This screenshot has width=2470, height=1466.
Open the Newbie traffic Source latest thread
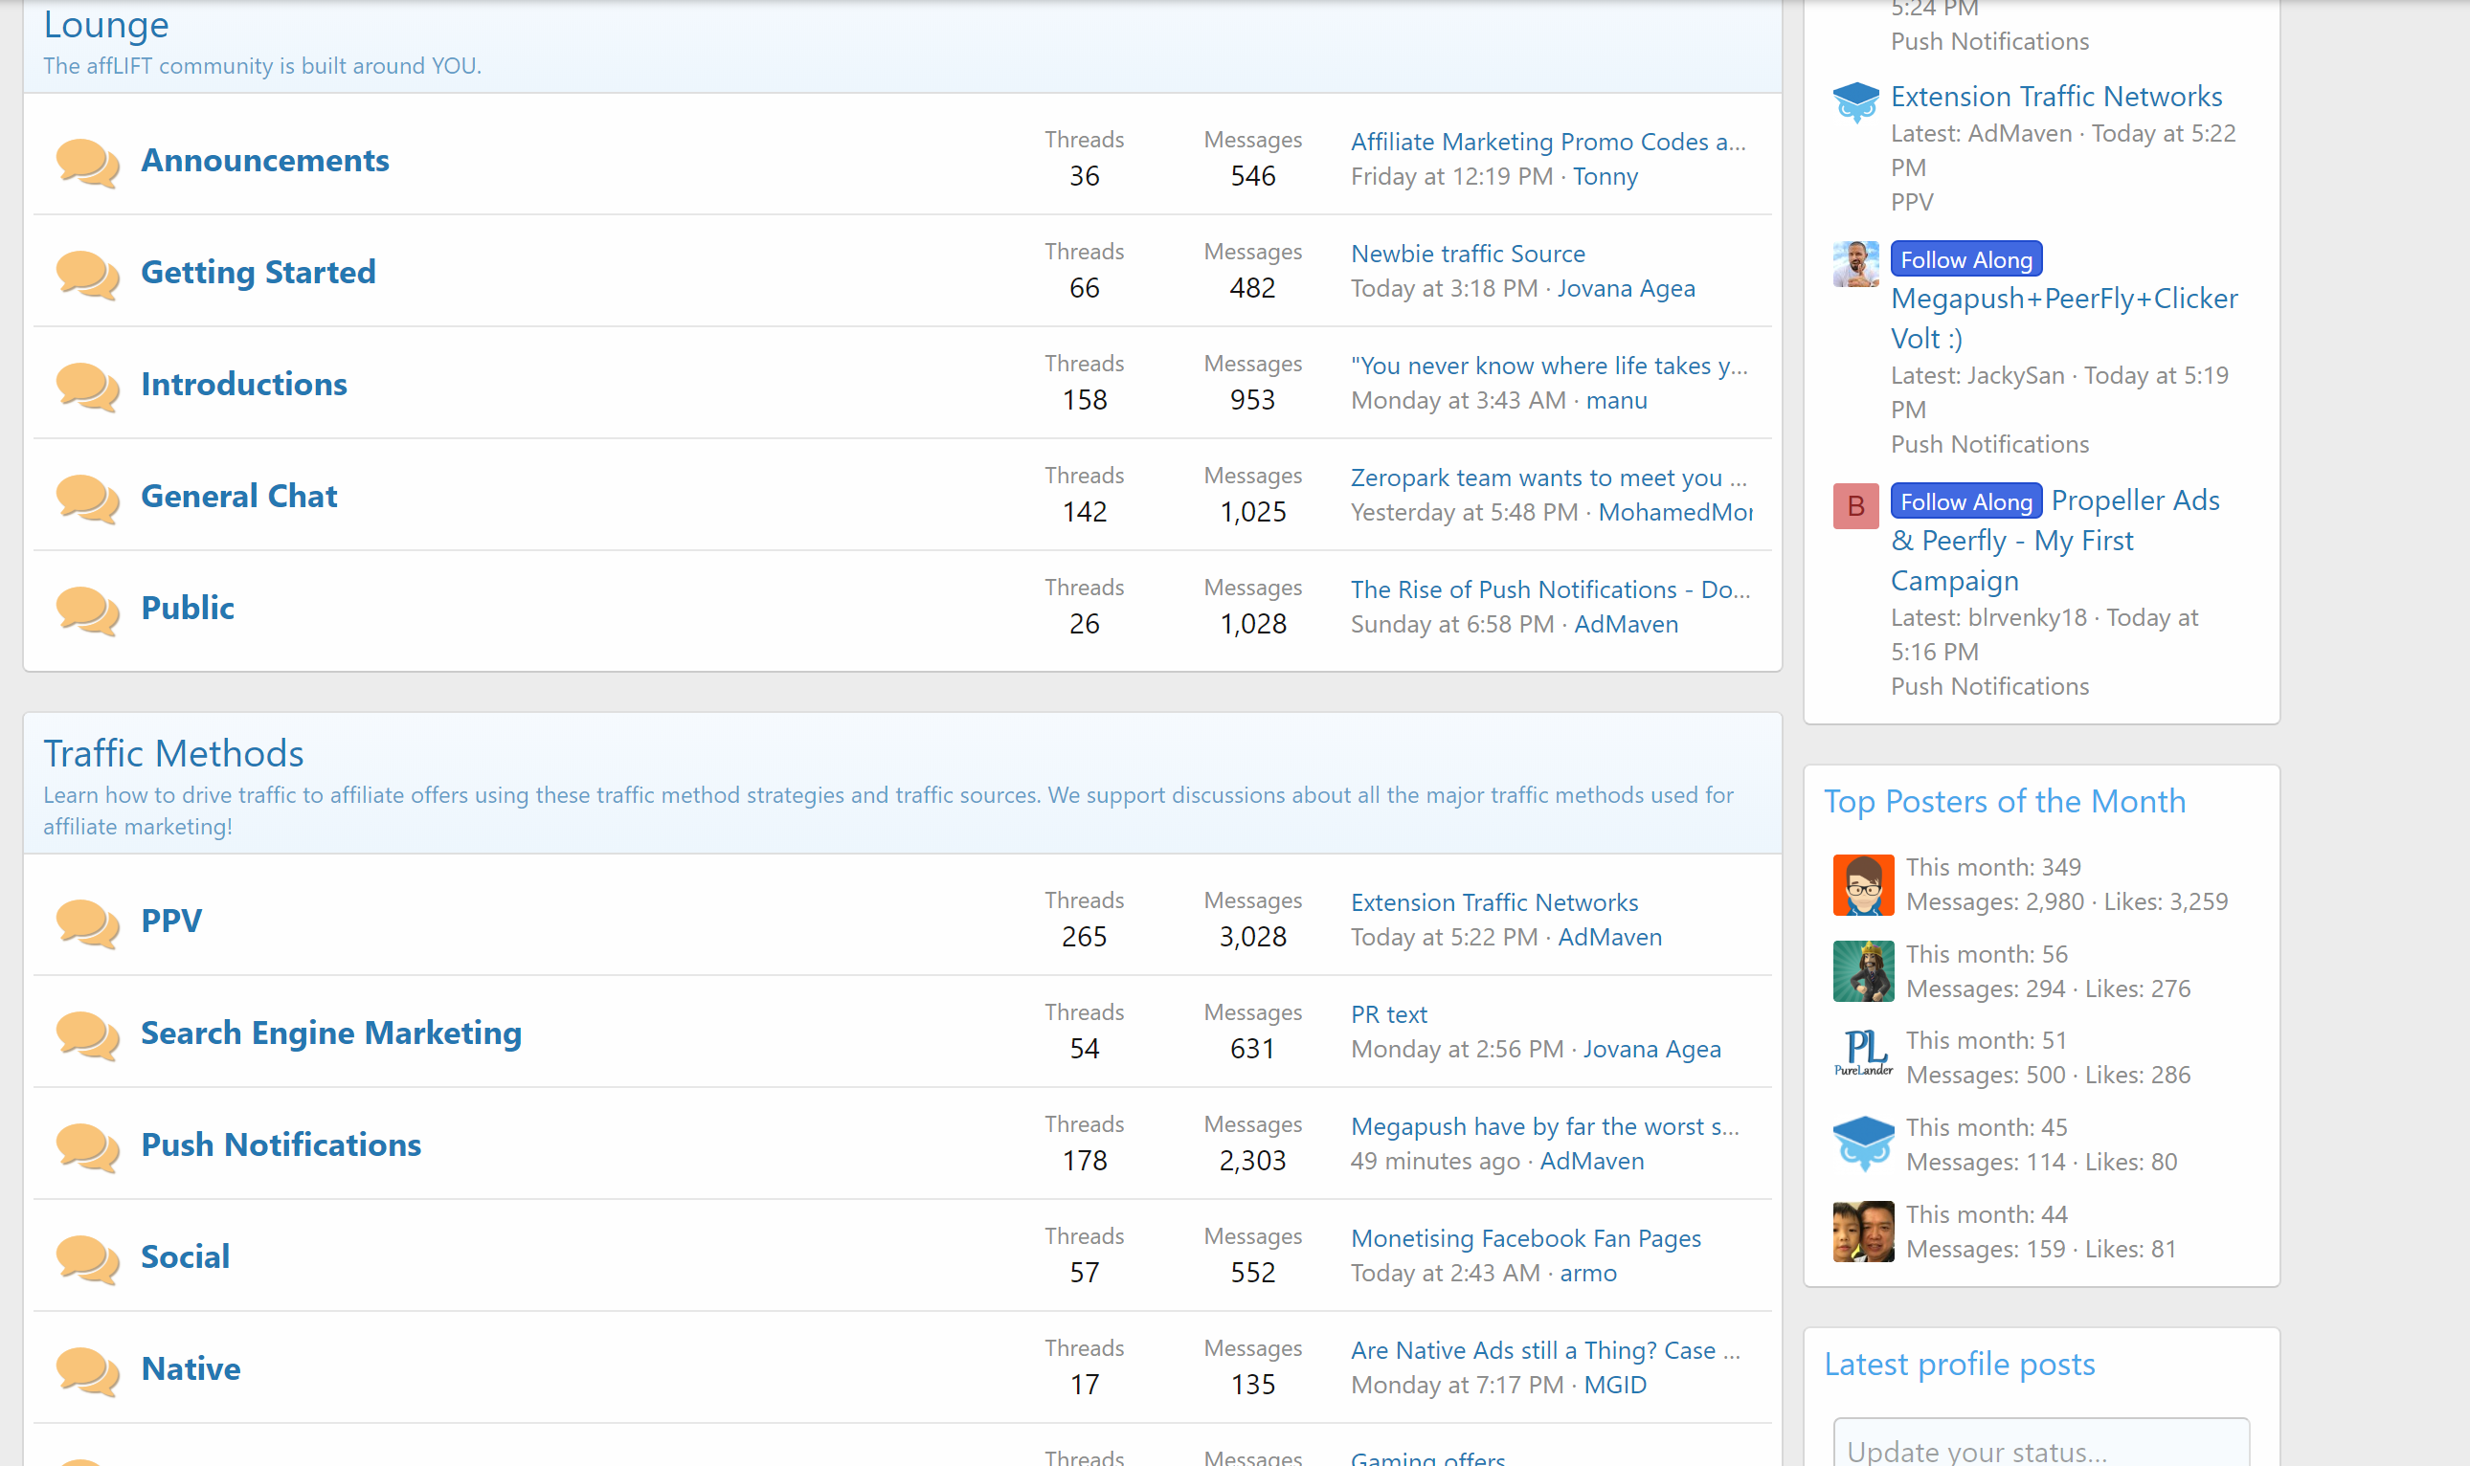pos(1468,254)
